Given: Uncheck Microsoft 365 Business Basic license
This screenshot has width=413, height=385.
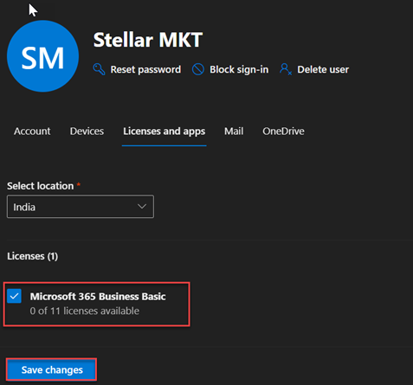Looking at the screenshot, I should click(x=14, y=296).
